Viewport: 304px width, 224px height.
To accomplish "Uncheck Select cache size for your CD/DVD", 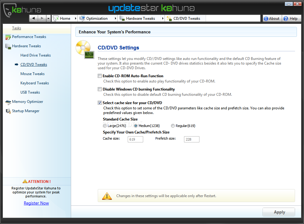I will (100, 103).
